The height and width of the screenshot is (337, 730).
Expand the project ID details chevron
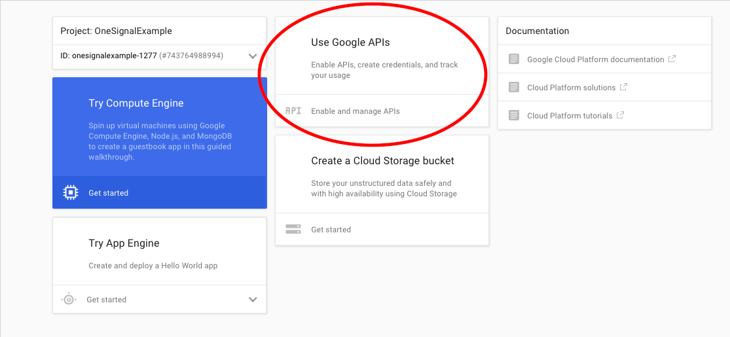tap(253, 56)
